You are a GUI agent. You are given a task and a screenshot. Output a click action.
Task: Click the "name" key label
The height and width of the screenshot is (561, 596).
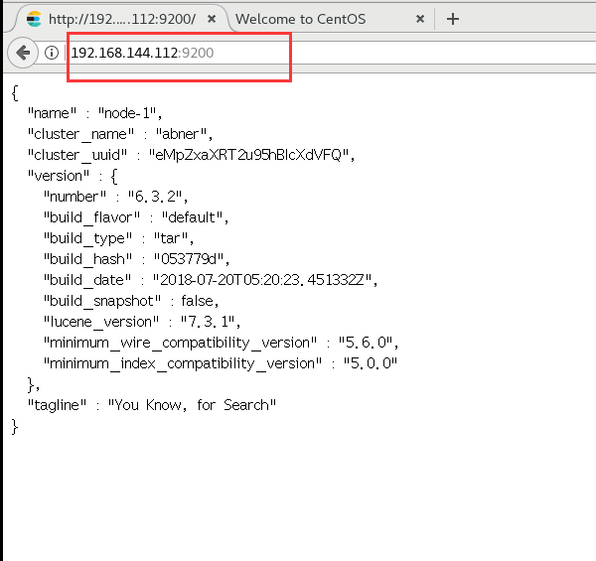pyautogui.click(x=52, y=113)
